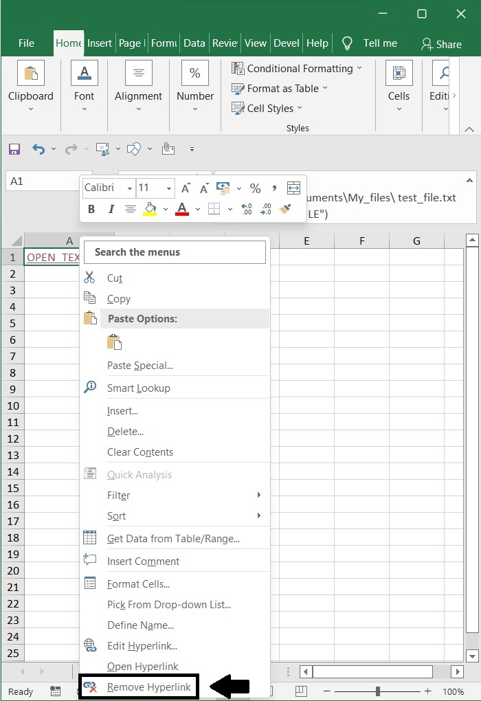Image resolution: width=481 pixels, height=701 pixels.
Task: Select Smart Lookup in context menu
Action: click(175, 388)
